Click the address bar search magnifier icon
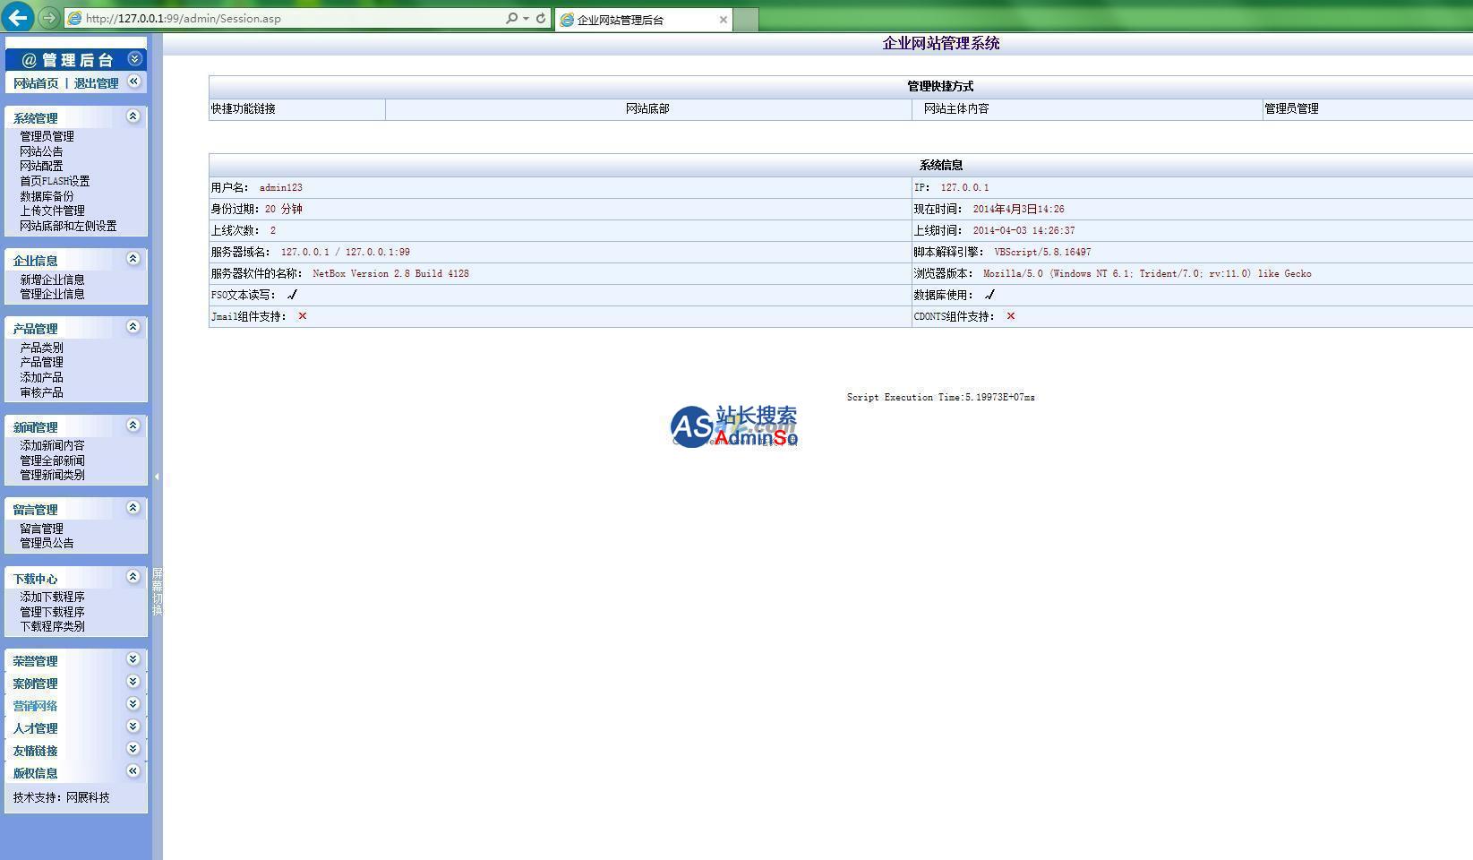Screen dimensions: 1473x860 [511, 18]
